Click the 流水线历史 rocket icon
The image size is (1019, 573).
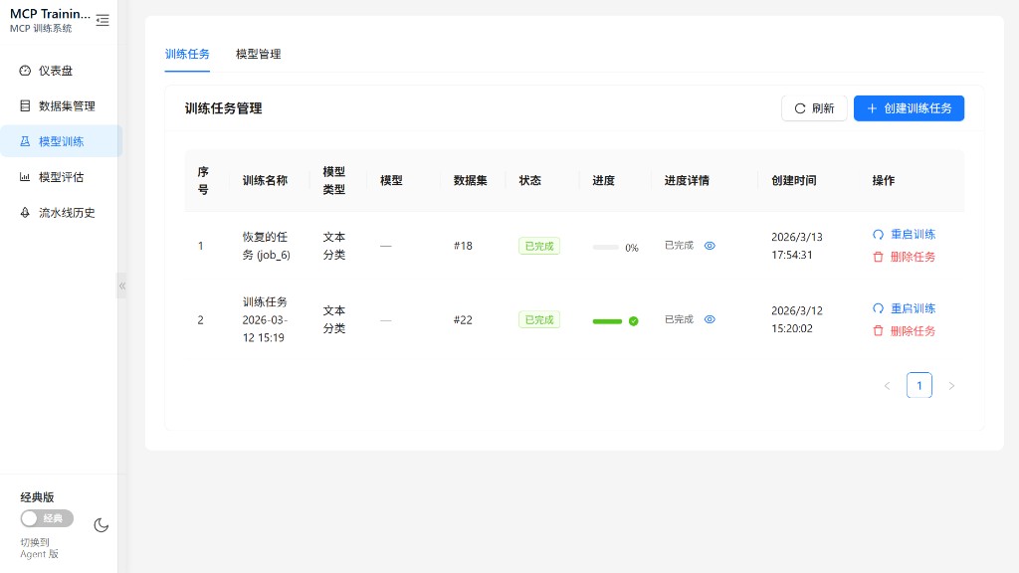point(25,213)
